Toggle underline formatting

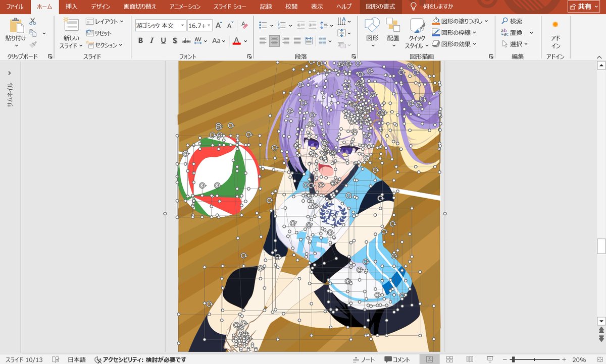[164, 41]
